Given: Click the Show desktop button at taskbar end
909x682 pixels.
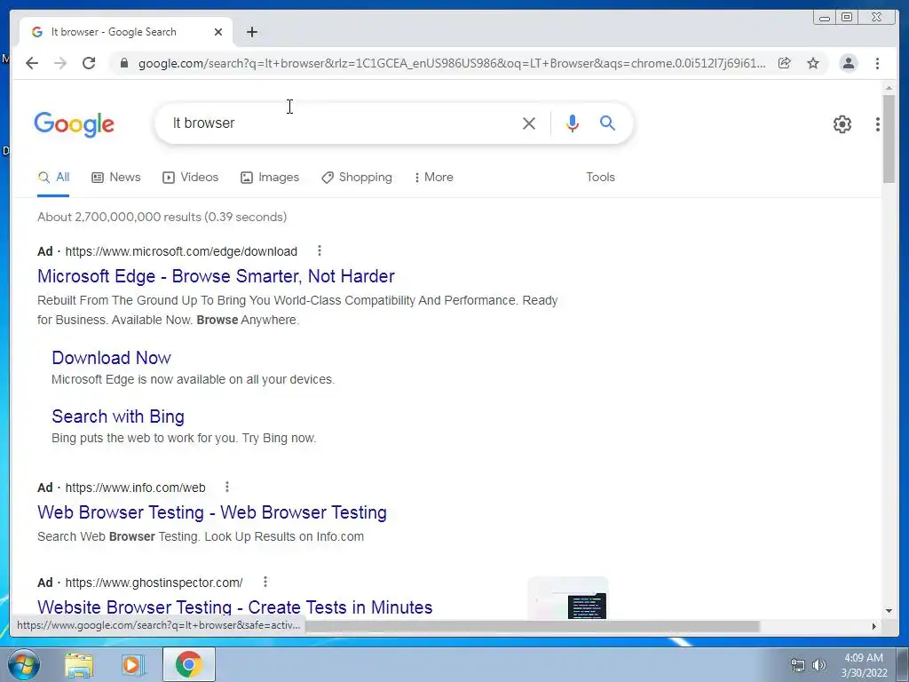Looking at the screenshot, I should coord(903,664).
